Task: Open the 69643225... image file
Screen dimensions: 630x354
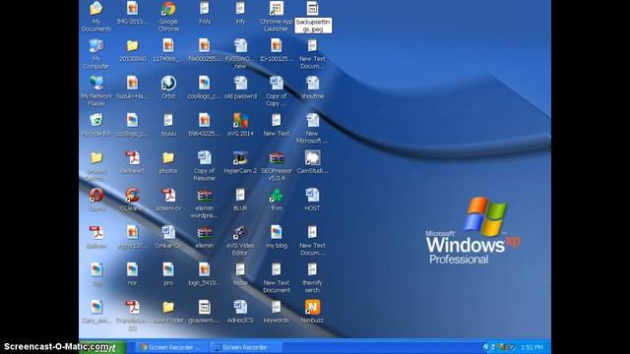Action: click(x=204, y=120)
